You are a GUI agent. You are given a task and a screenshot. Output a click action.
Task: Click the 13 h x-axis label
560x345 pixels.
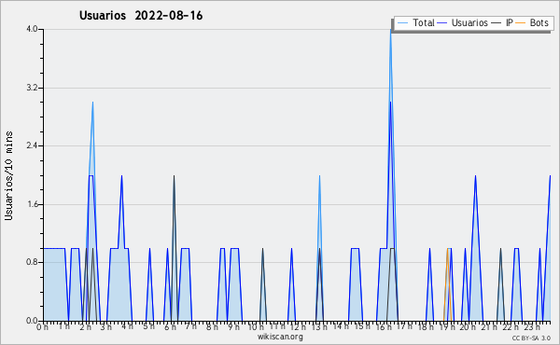(x=318, y=326)
